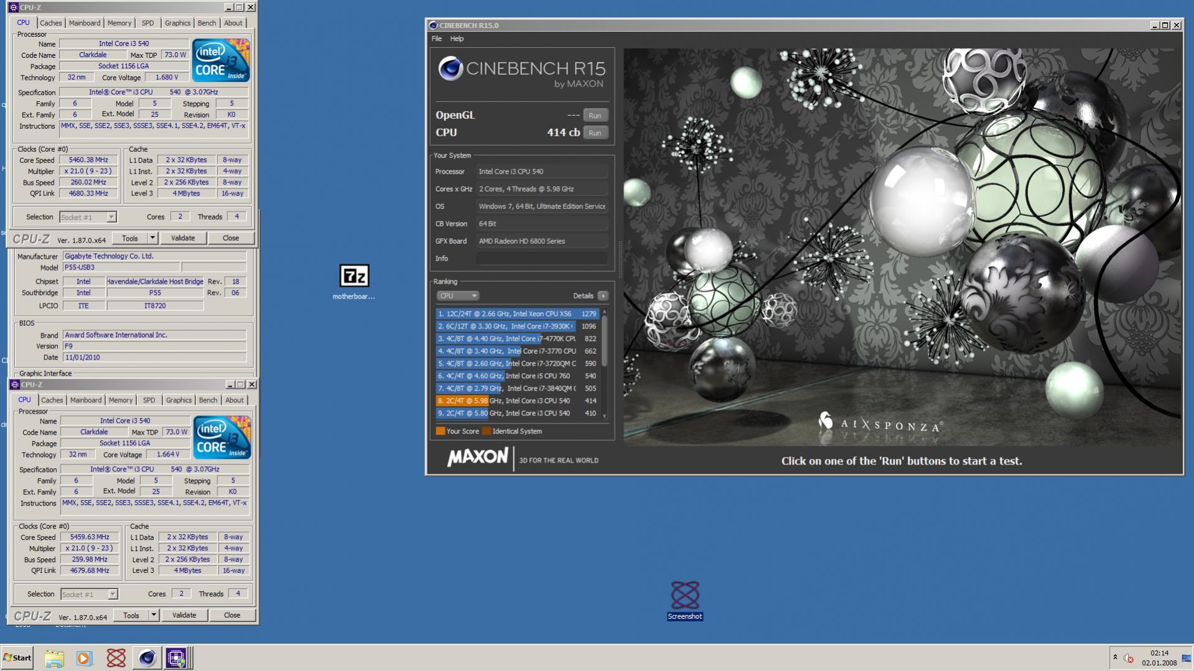Image resolution: width=1194 pixels, height=671 pixels.
Task: Click the MAXON logo at the bottom of Cinebench
Action: coord(477,458)
